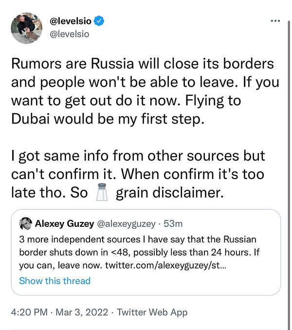
Task: Click the Twitter Web App source label
Action: 152,312
